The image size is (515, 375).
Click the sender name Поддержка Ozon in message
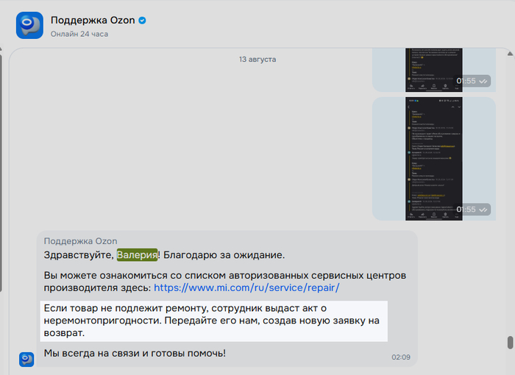(80, 241)
